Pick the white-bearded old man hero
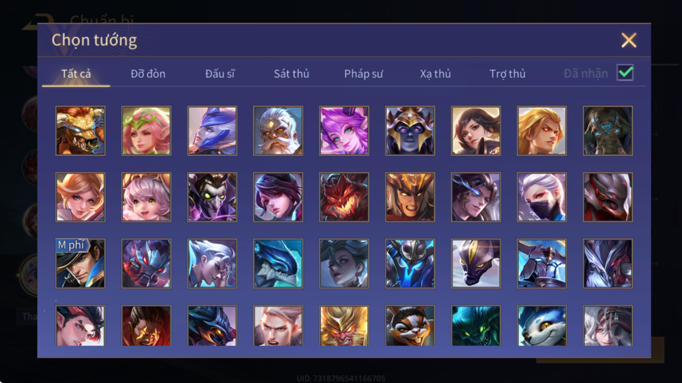The width and height of the screenshot is (682, 383). (278, 131)
